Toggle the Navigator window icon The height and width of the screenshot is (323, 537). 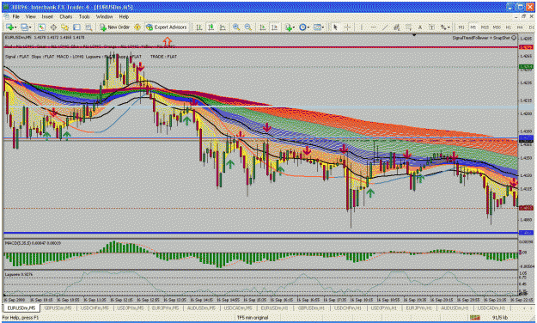[64, 27]
